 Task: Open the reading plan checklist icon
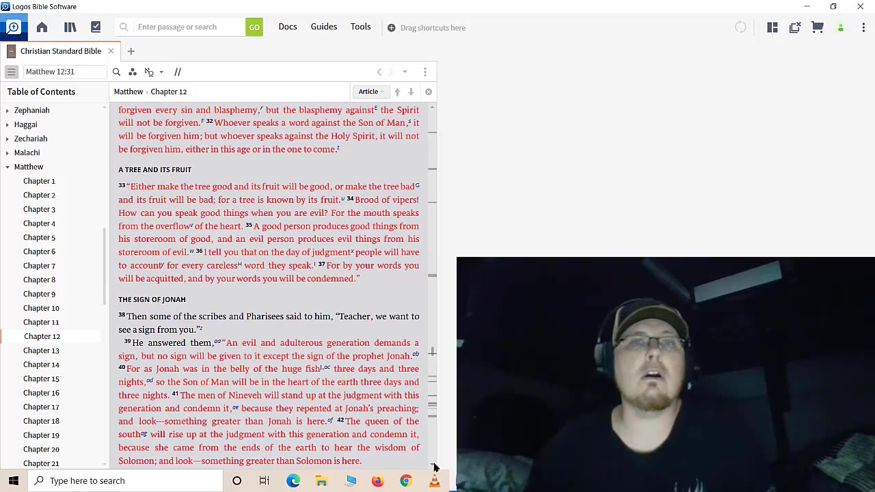96,27
